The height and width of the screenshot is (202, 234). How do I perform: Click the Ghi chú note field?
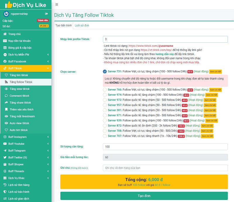click(165, 168)
